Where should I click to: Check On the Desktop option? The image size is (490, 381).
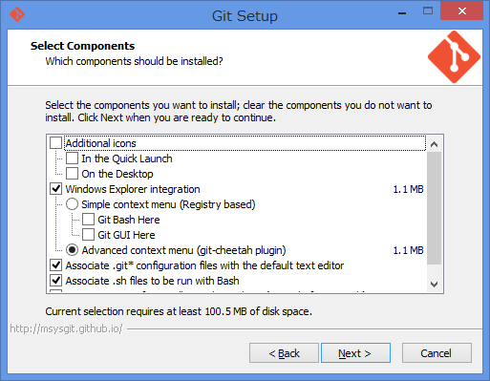click(72, 174)
